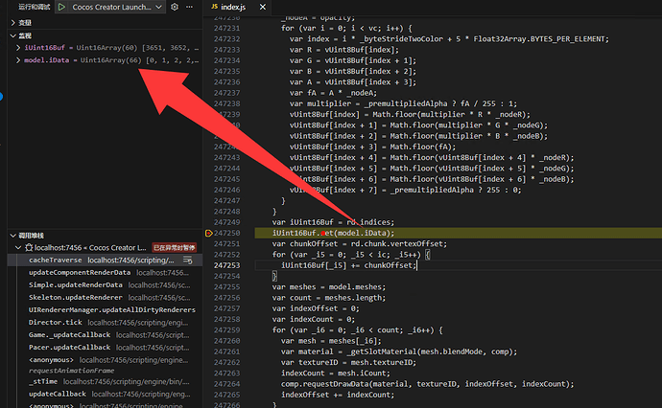Image resolution: width=662 pixels, height=408 pixels.
Task: Click 'var meshes = model.meshes;' line
Action: pos(329,287)
